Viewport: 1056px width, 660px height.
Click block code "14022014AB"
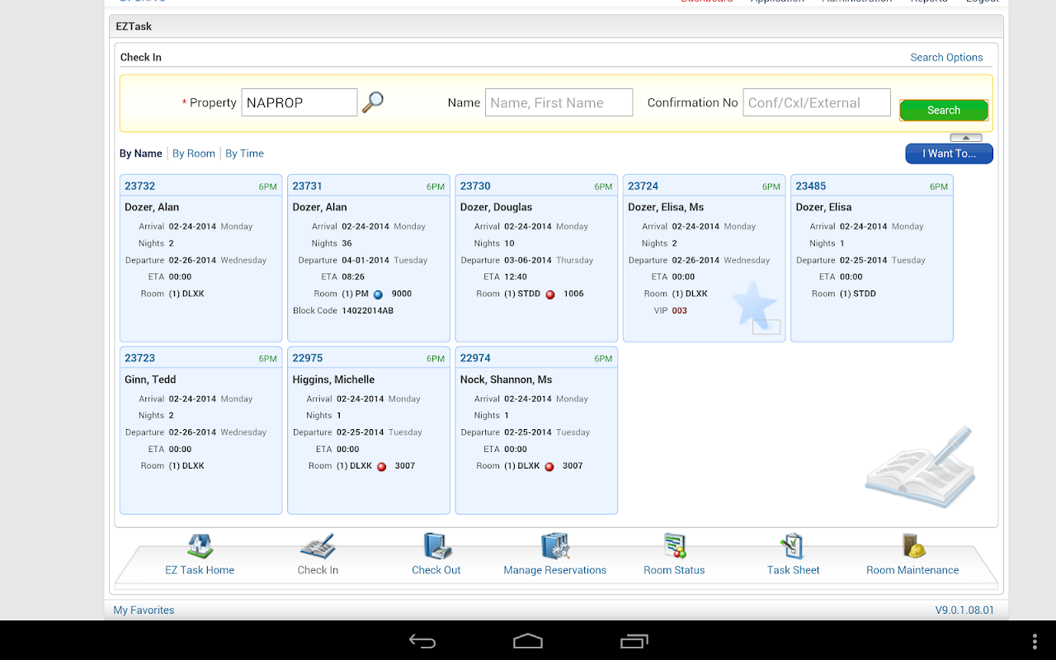click(367, 311)
